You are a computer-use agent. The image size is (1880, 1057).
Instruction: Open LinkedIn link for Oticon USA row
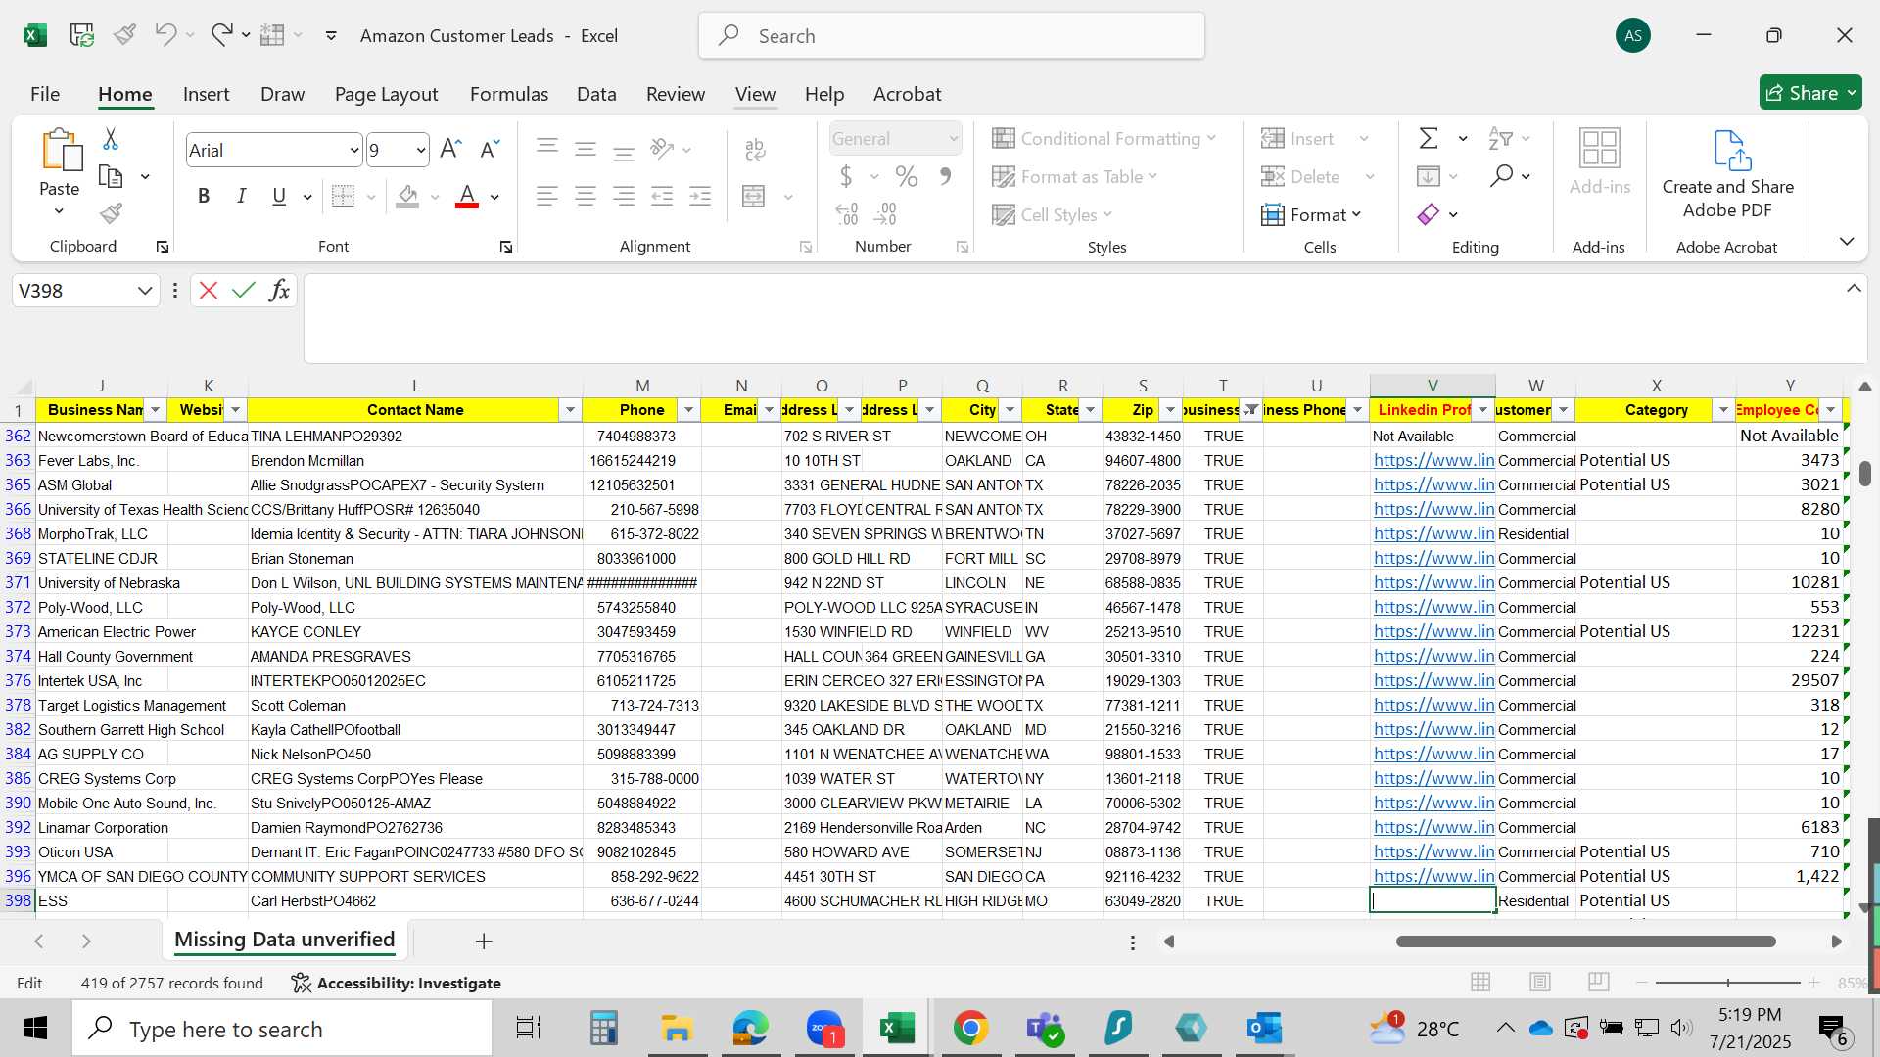(x=1433, y=851)
